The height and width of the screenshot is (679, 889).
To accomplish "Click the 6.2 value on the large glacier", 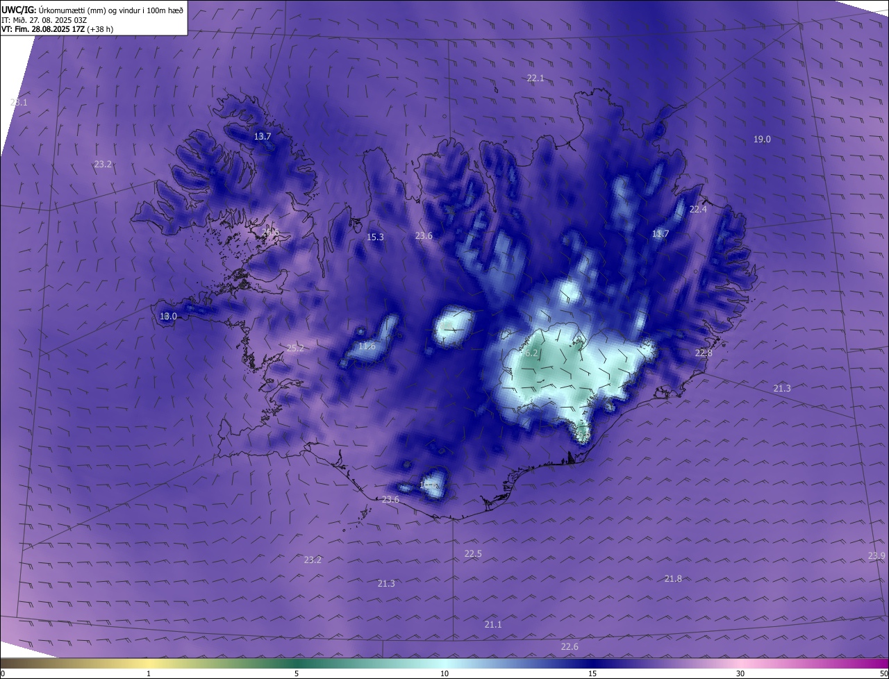I will [532, 353].
